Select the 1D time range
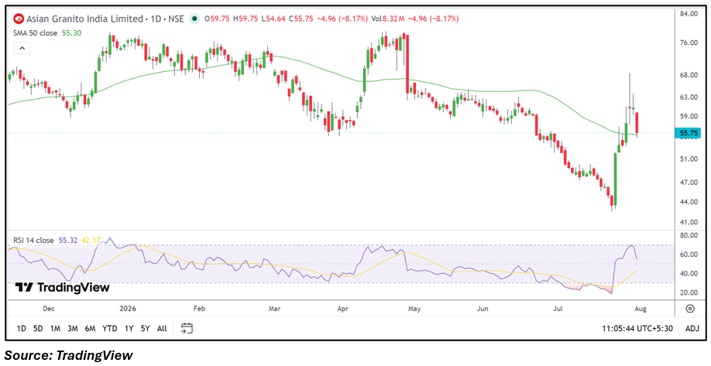711x366 pixels. 22,328
